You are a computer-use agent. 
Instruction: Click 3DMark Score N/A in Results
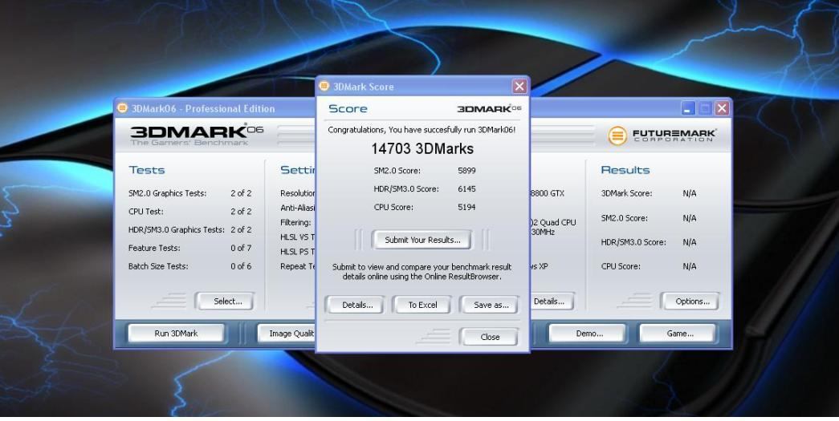[x=689, y=193]
